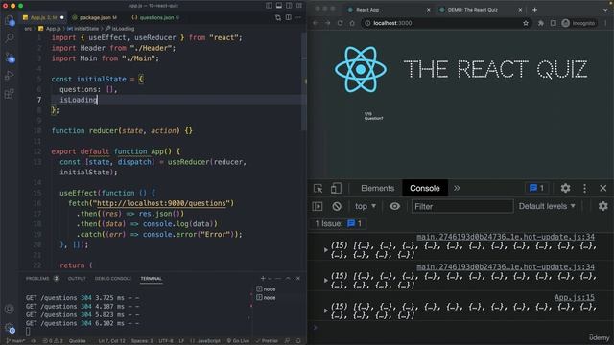Toggle console sidebar in DevTools

[318, 206]
